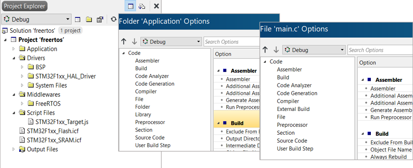Collapse Code node in File 'main.c' Options

pos(265,62)
